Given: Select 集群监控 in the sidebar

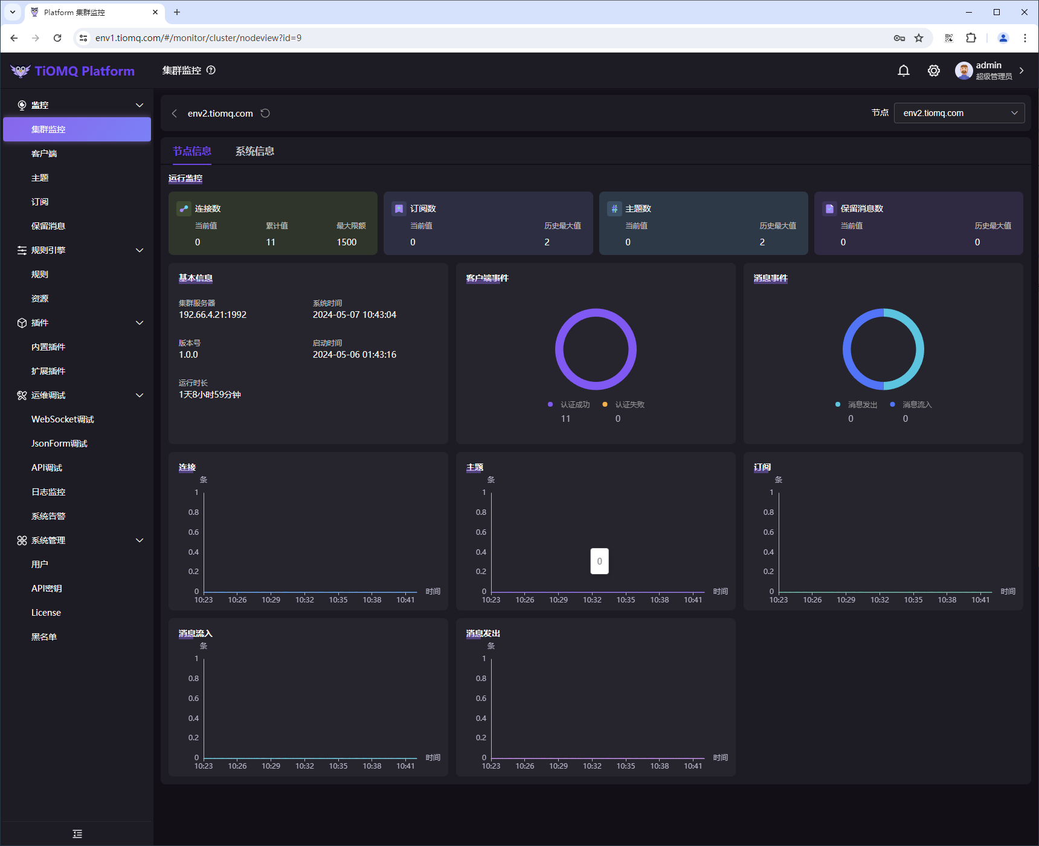Looking at the screenshot, I should [77, 129].
